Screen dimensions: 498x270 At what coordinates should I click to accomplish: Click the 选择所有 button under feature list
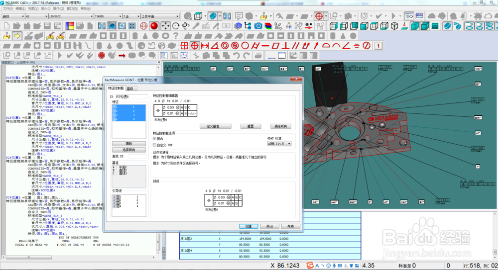click(129, 150)
